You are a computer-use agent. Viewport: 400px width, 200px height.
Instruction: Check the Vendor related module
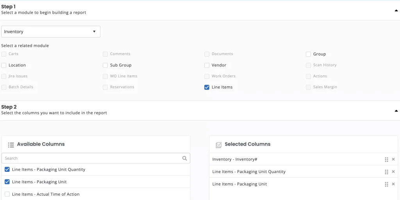tap(207, 65)
